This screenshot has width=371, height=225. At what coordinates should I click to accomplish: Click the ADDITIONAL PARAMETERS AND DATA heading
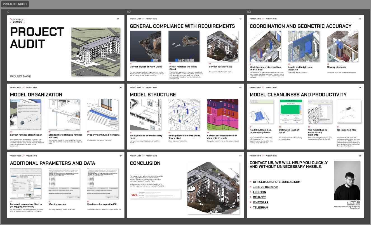coord(53,163)
